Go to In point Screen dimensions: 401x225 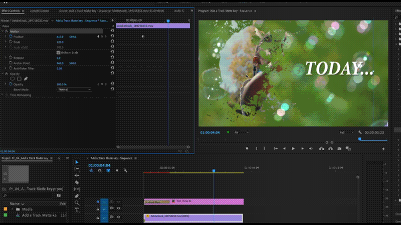pyautogui.click(x=276, y=148)
